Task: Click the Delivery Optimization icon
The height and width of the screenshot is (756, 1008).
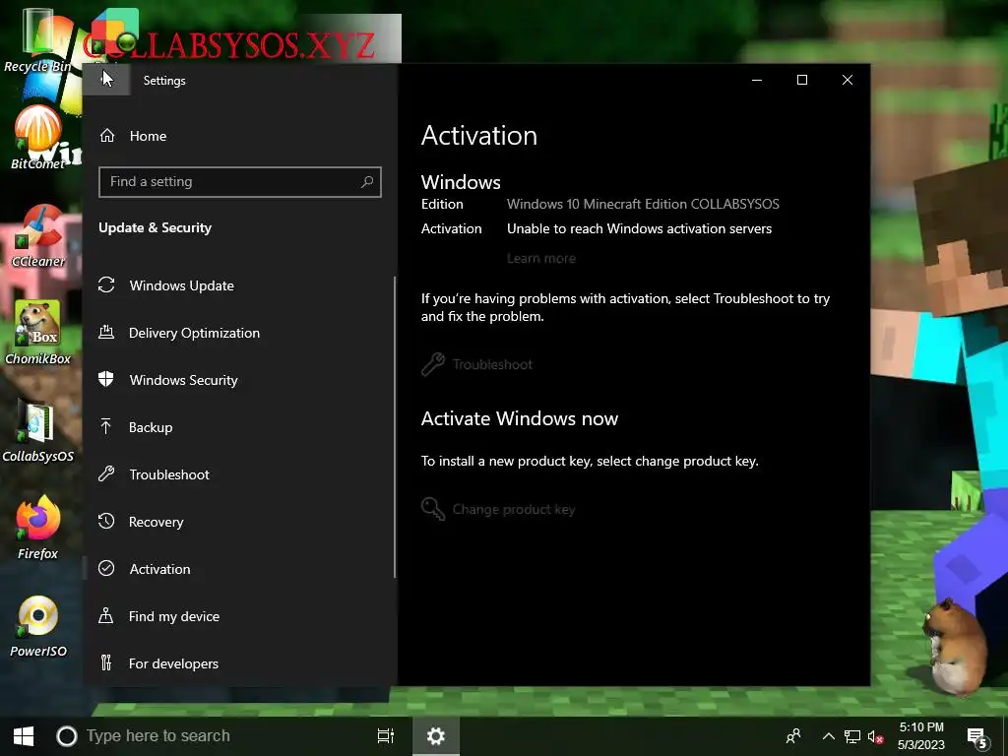Action: click(106, 333)
